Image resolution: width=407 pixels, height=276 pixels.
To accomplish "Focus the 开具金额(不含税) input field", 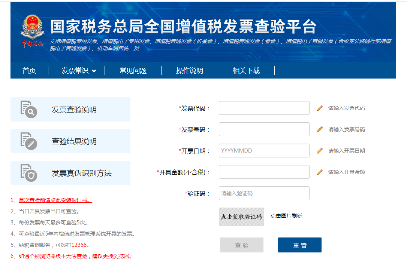I will tap(264, 172).
